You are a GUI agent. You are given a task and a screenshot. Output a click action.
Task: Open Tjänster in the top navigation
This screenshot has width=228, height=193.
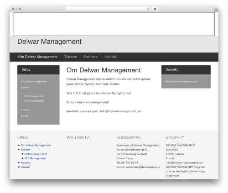(71, 57)
